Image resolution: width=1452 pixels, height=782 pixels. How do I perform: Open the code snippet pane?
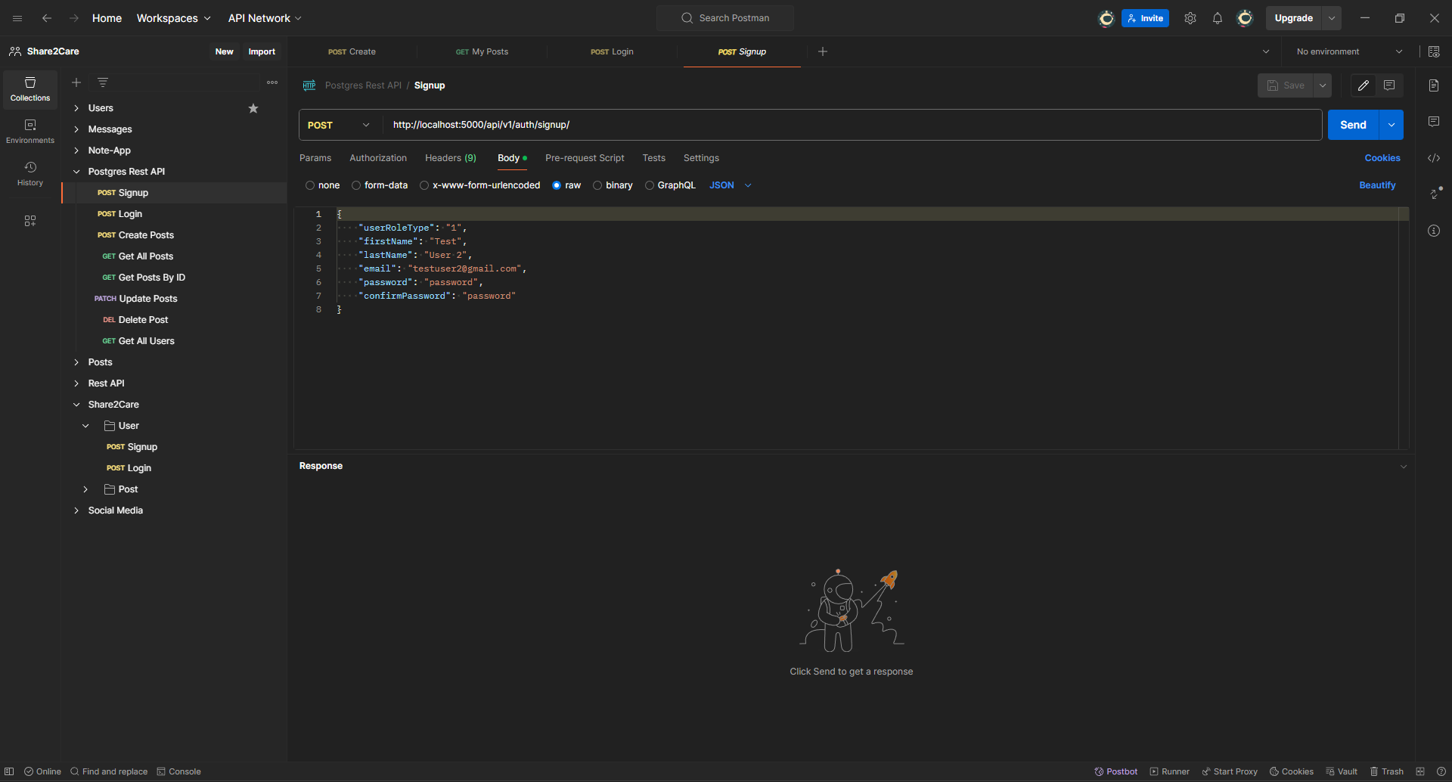pyautogui.click(x=1434, y=158)
